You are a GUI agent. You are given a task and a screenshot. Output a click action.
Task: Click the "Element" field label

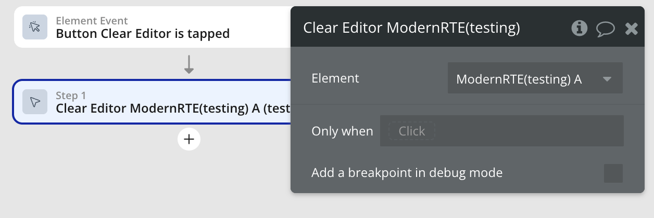pos(335,78)
